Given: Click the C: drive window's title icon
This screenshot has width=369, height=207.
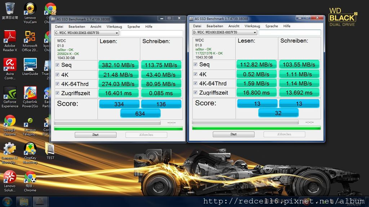Looking at the screenshot, I should tap(53, 19).
